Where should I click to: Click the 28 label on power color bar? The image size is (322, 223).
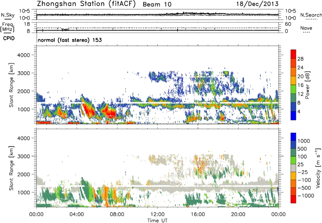coord(300,59)
